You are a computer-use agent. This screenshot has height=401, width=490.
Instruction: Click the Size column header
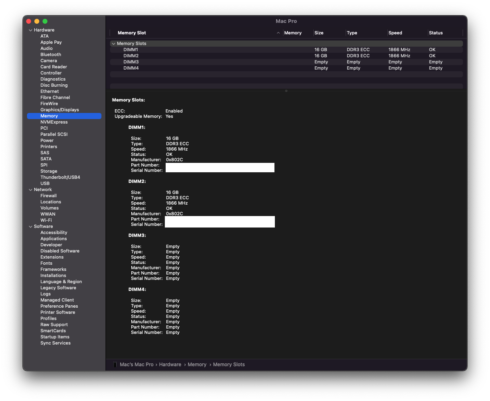(319, 33)
